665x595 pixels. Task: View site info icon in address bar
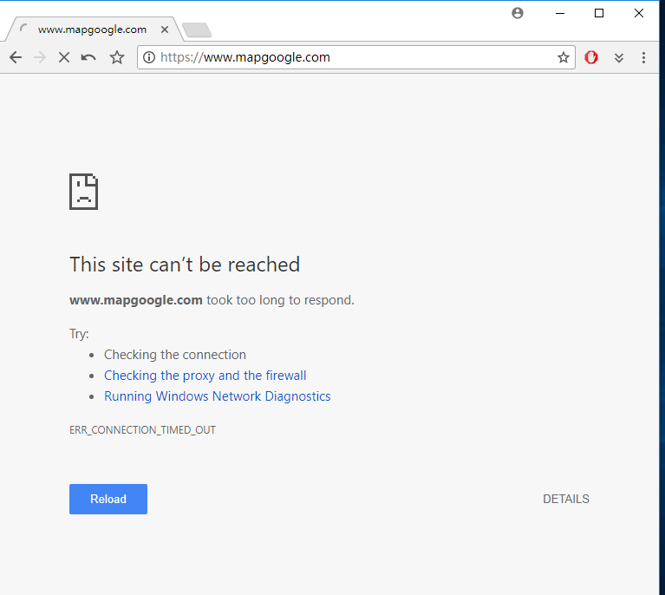coord(149,57)
